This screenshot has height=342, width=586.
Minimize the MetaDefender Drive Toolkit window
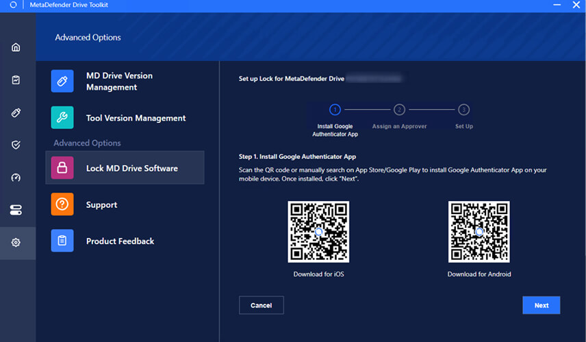click(557, 5)
